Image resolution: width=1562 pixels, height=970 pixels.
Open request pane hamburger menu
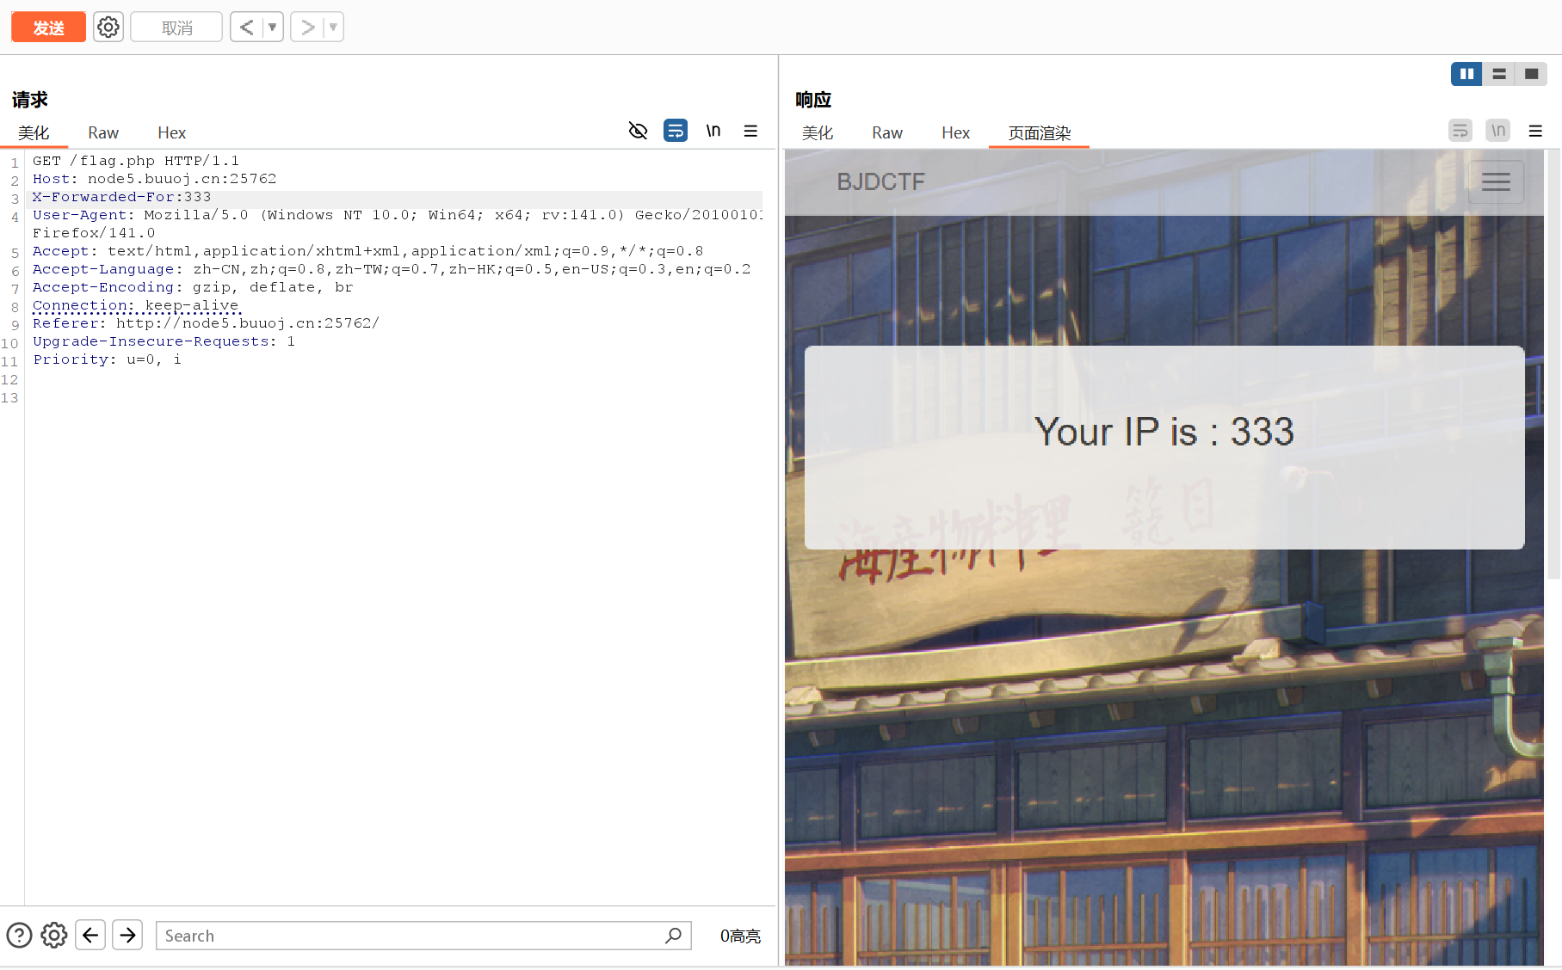click(x=750, y=131)
